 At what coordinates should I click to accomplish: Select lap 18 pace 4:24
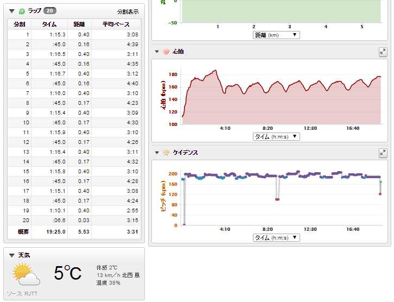pos(132,201)
